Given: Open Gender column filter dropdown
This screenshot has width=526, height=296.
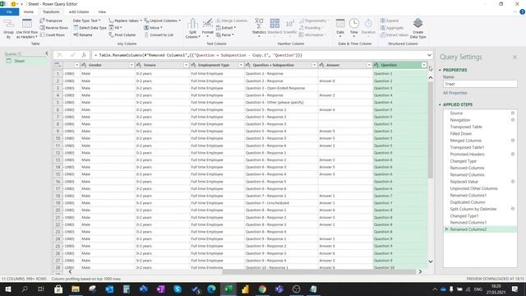Looking at the screenshot, I should coord(131,65).
